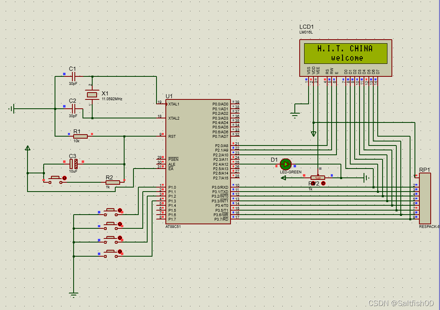
Task: Select battery cell symbol right of RV2
Action: (366, 177)
